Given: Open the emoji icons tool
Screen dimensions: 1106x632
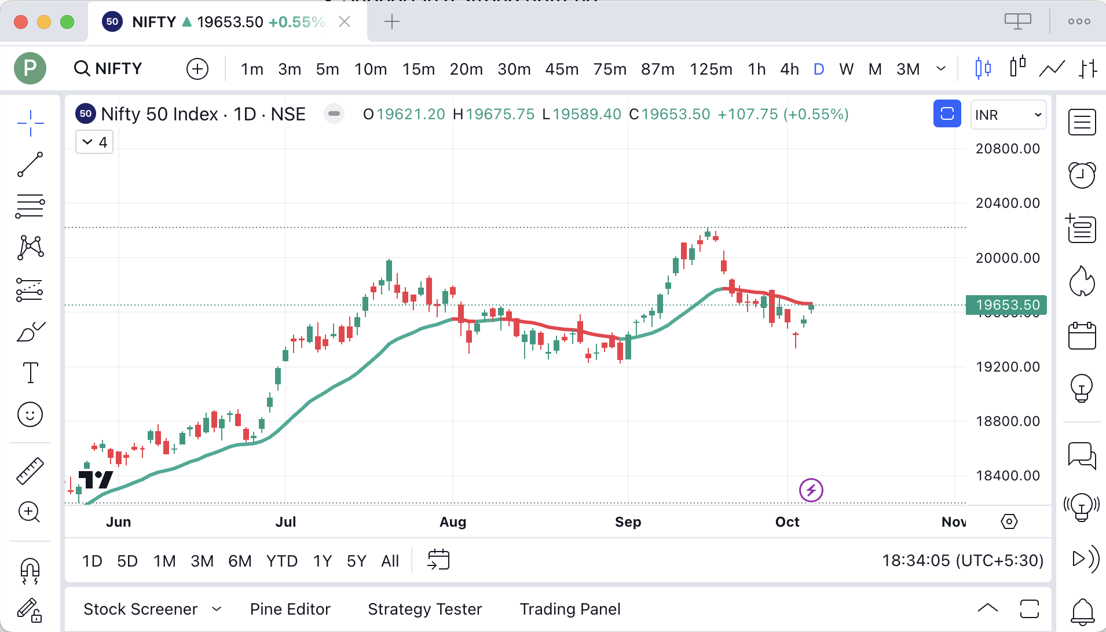Looking at the screenshot, I should (x=30, y=414).
